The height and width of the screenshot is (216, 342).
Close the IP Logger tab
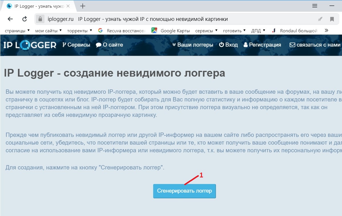[x=68, y=6]
